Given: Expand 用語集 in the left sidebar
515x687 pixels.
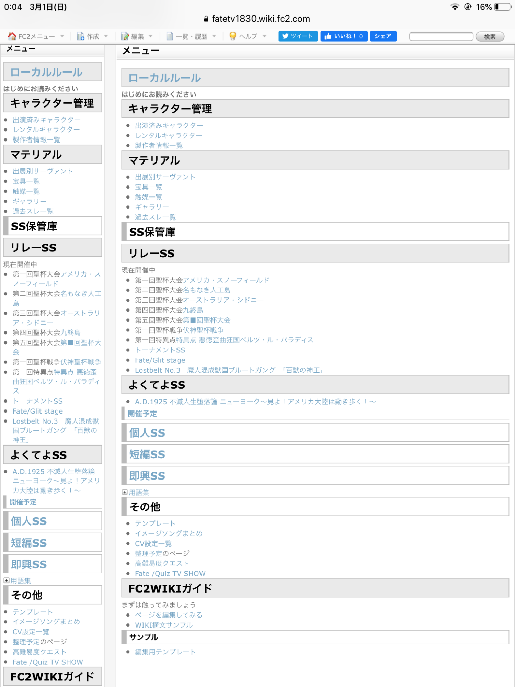Looking at the screenshot, I should coord(7,581).
